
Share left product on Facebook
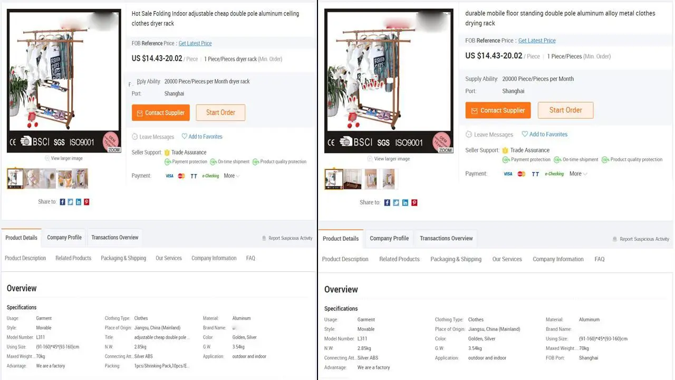click(x=62, y=202)
